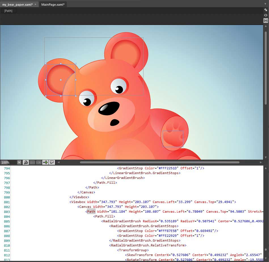
Task: Switch to XAML code view icon
Action: pos(266,15)
